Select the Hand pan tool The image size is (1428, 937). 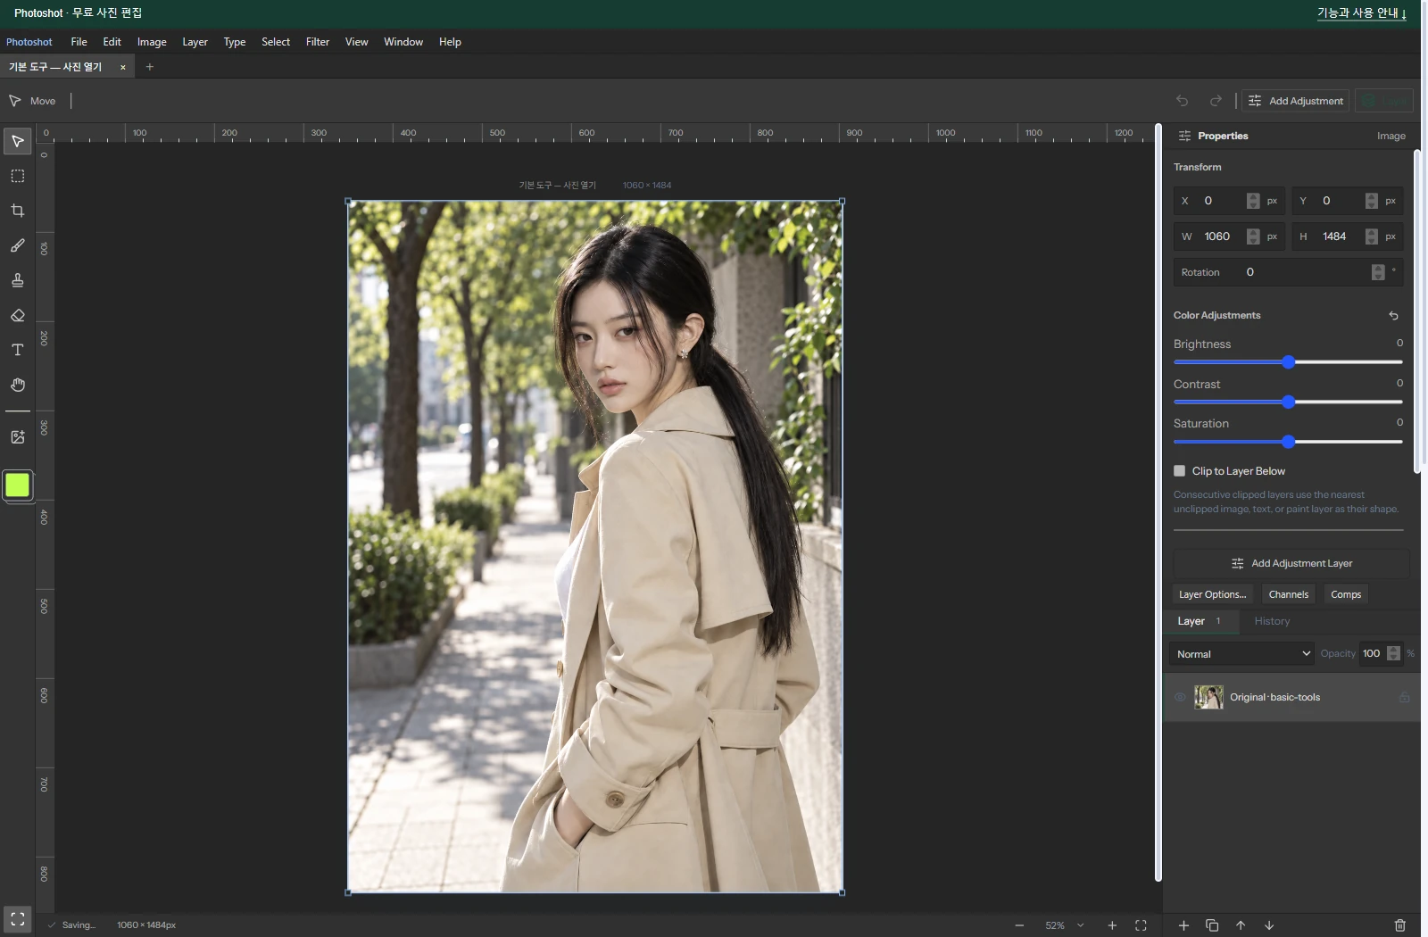17,385
